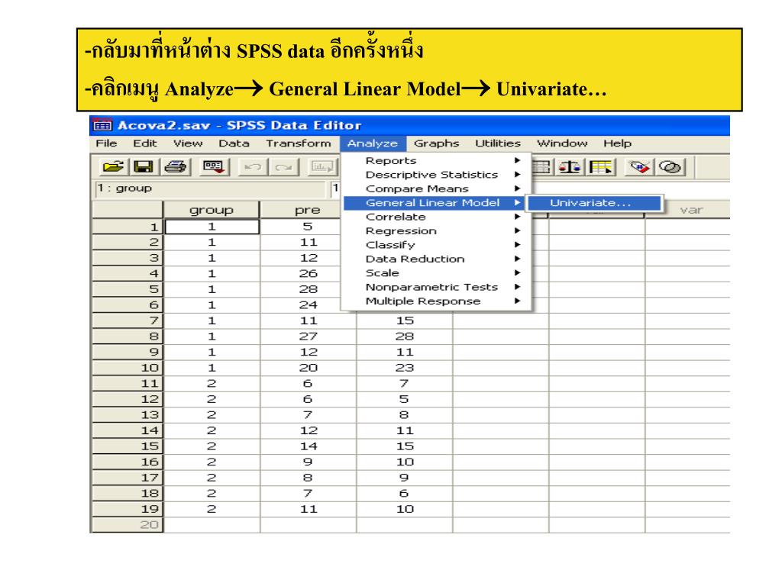Viewport: 782px width, 586px height.
Task: Expand the Correlate submenu
Action: (436, 217)
